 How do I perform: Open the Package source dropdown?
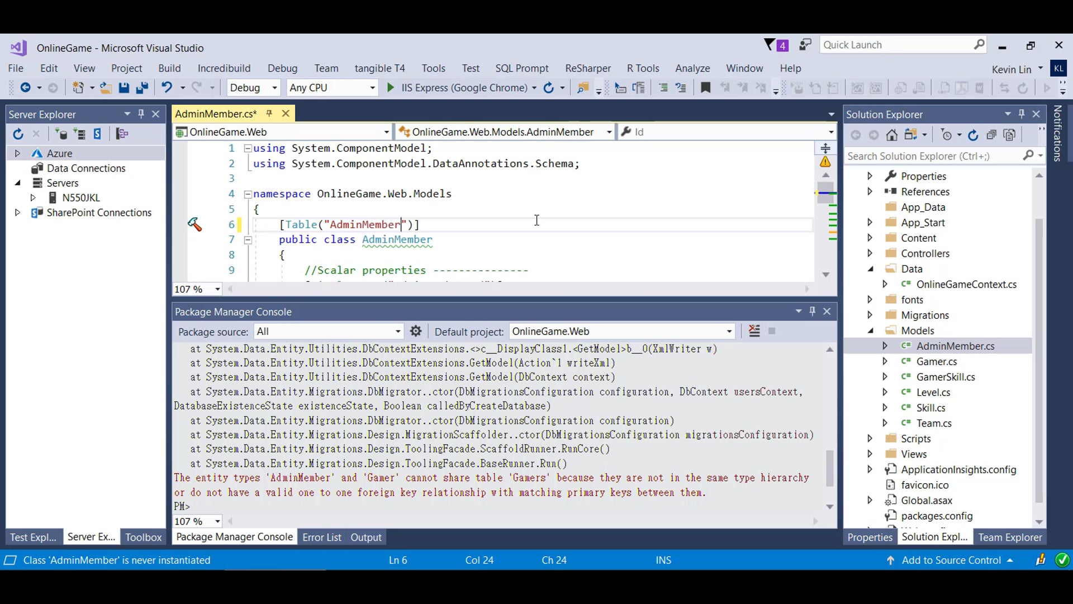(x=397, y=331)
